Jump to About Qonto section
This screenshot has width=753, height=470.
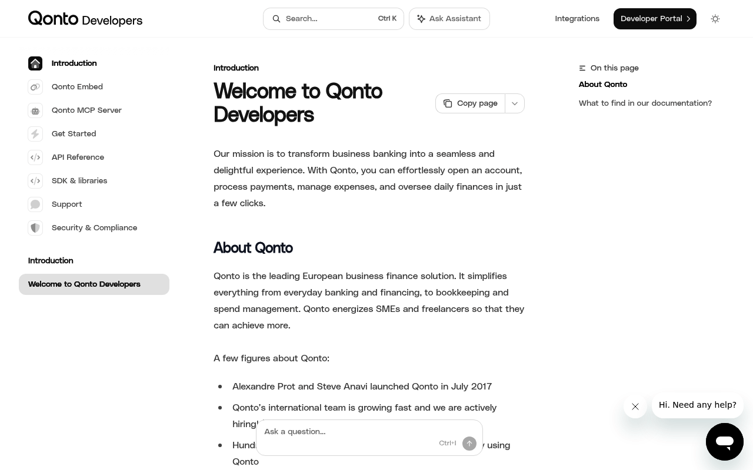click(x=603, y=85)
